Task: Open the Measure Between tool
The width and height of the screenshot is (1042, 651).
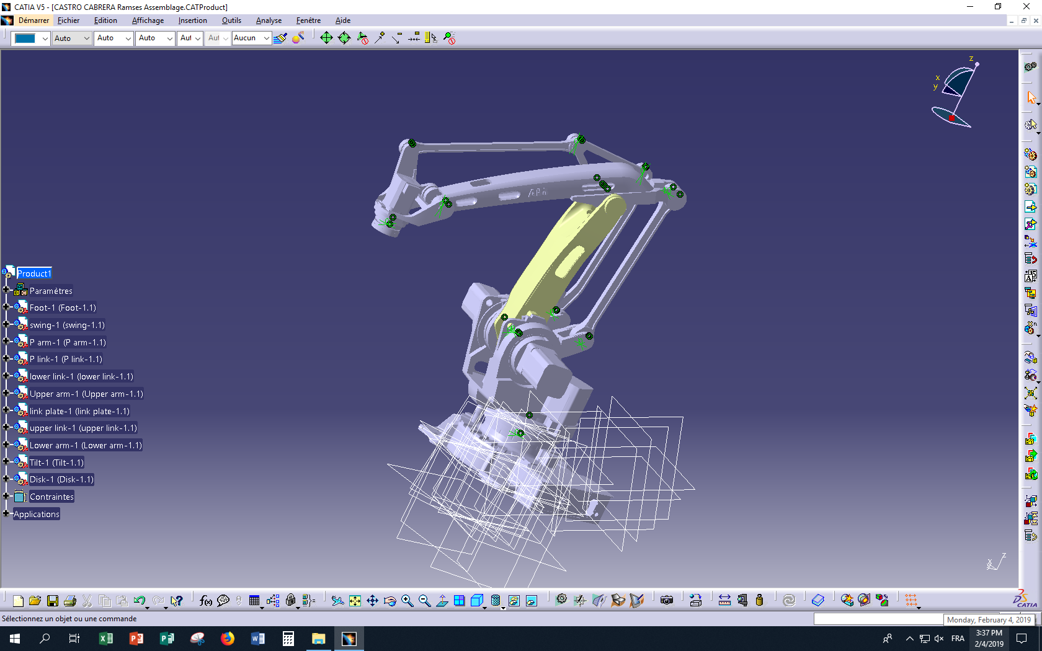Action: pyautogui.click(x=724, y=600)
